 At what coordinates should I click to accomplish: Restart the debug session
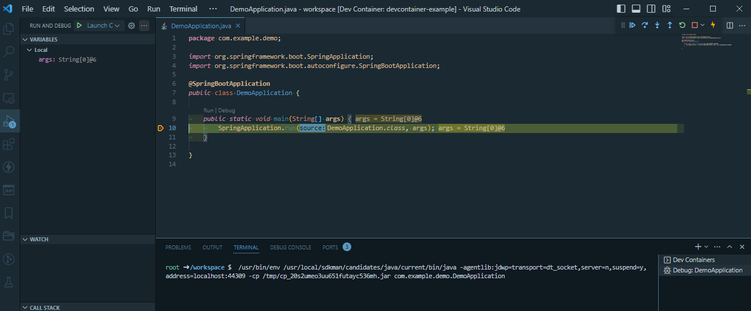[x=682, y=25]
